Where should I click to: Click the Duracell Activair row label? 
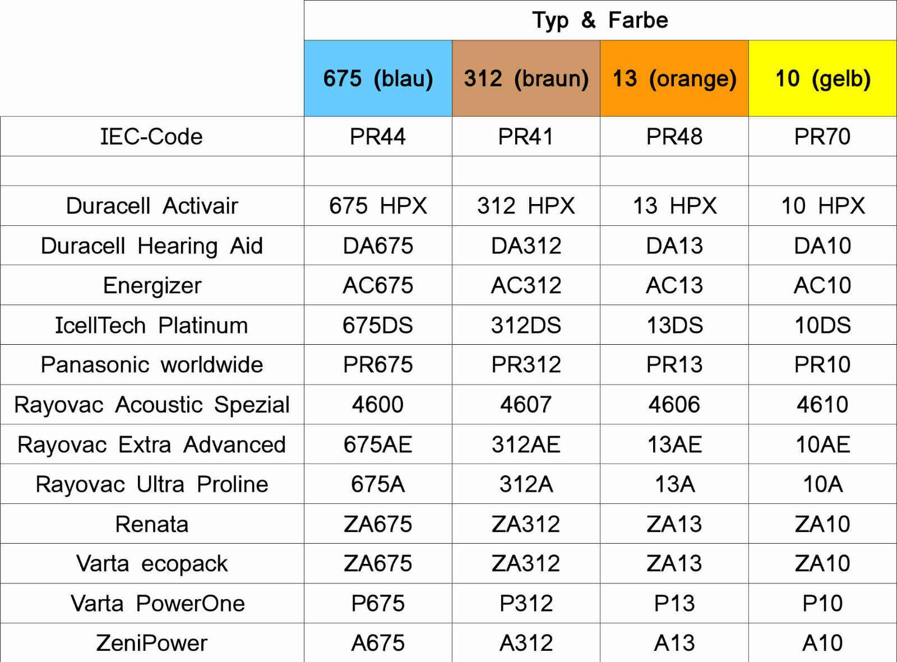[x=151, y=206]
